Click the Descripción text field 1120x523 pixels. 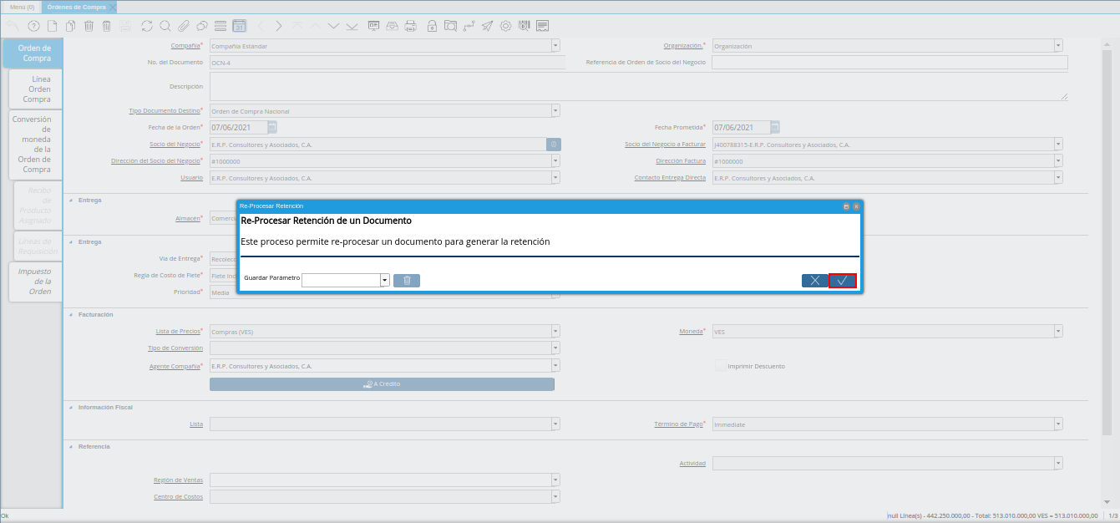click(x=639, y=86)
